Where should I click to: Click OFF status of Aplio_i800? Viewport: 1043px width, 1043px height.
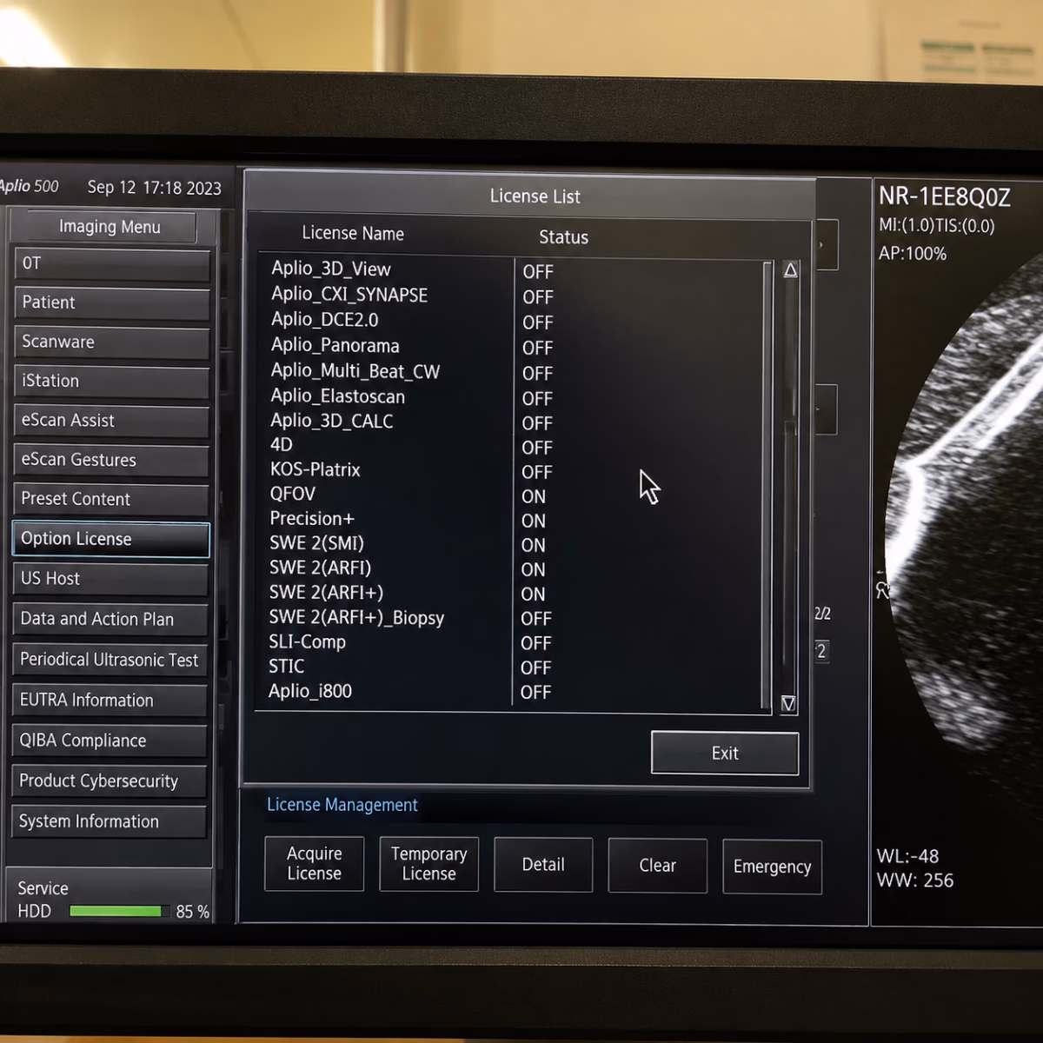[535, 692]
